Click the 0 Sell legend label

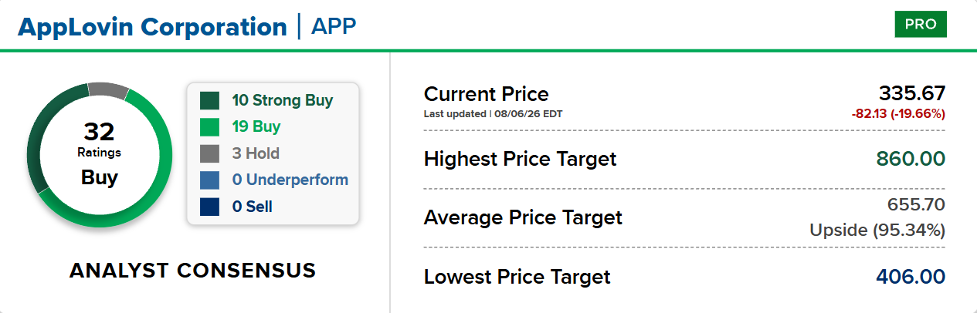[x=253, y=207]
